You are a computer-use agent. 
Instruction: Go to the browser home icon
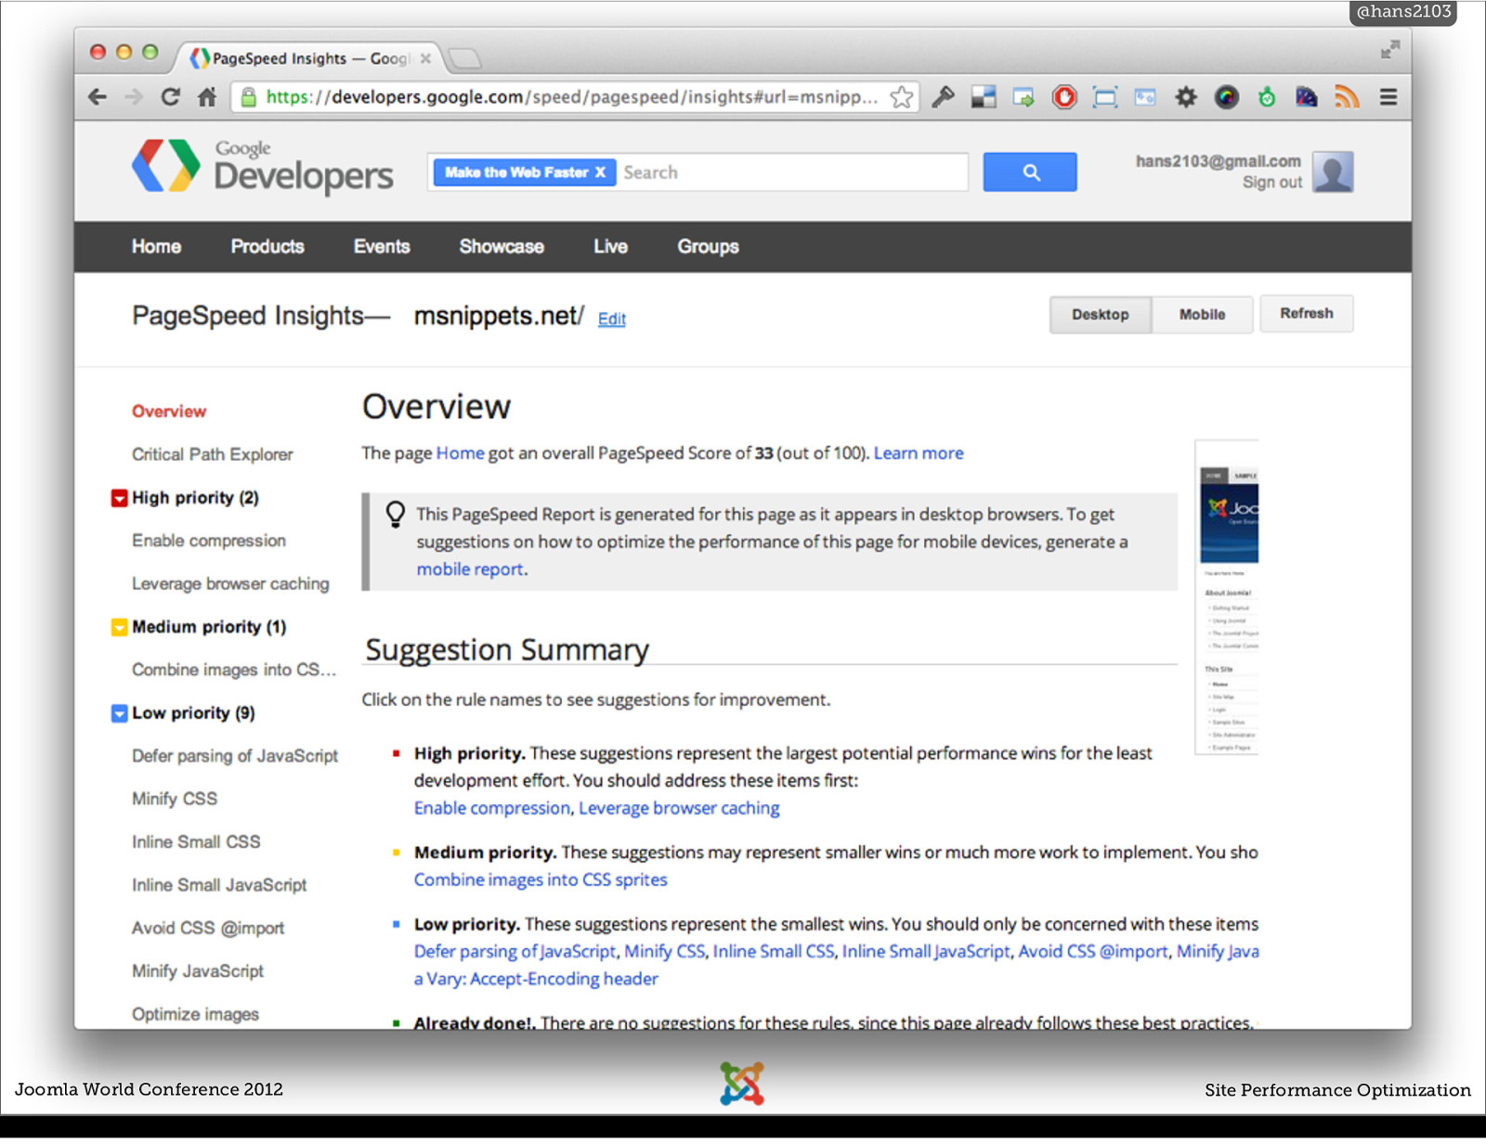tap(207, 97)
